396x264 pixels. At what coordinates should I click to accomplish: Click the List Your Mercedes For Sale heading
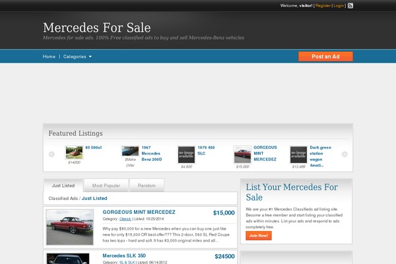tap(292, 192)
